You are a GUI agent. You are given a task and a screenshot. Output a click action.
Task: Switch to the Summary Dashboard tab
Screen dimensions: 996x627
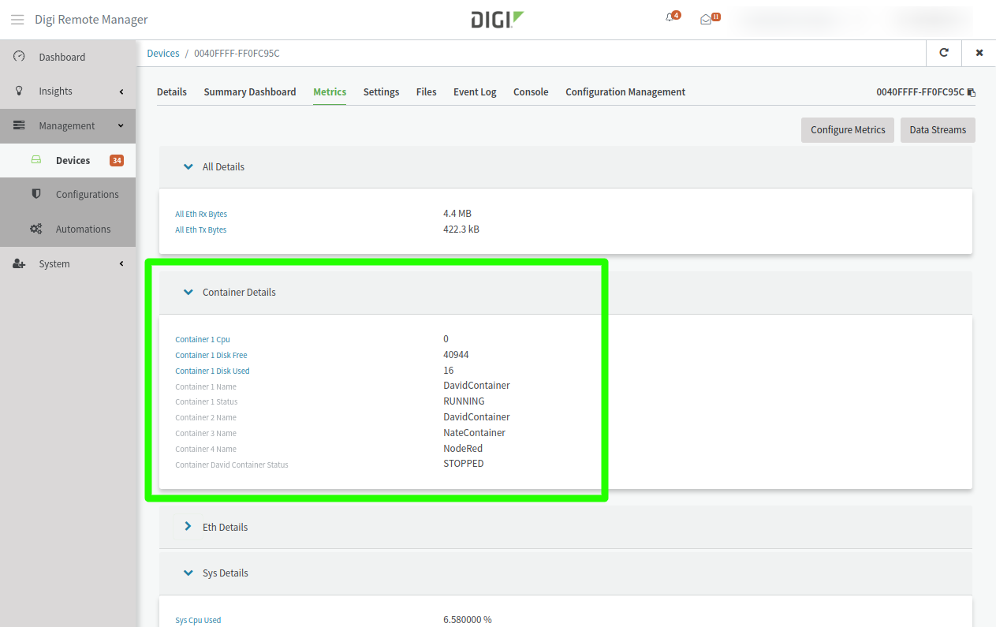250,91
